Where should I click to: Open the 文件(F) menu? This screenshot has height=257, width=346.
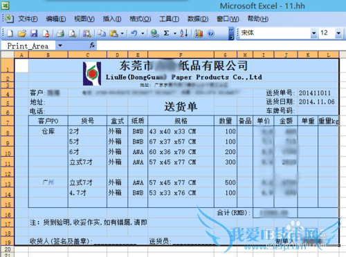(x=28, y=19)
